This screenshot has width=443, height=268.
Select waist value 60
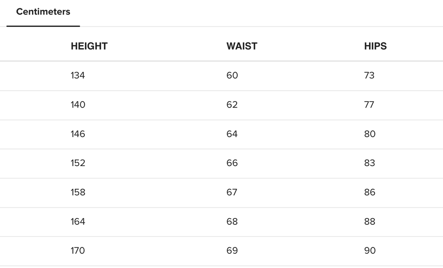click(232, 76)
